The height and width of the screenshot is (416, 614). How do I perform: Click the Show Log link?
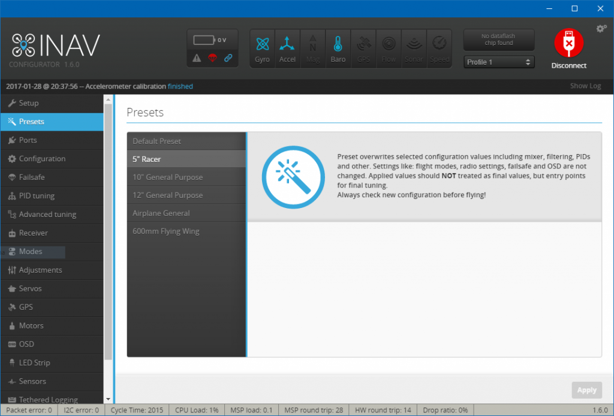585,86
